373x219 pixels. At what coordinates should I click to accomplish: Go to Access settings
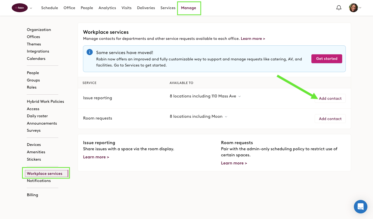(x=33, y=109)
